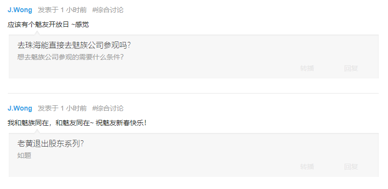Click the reply text 应该有个魅友开放日 ~感觉
The width and height of the screenshot is (388, 189).
[48, 25]
